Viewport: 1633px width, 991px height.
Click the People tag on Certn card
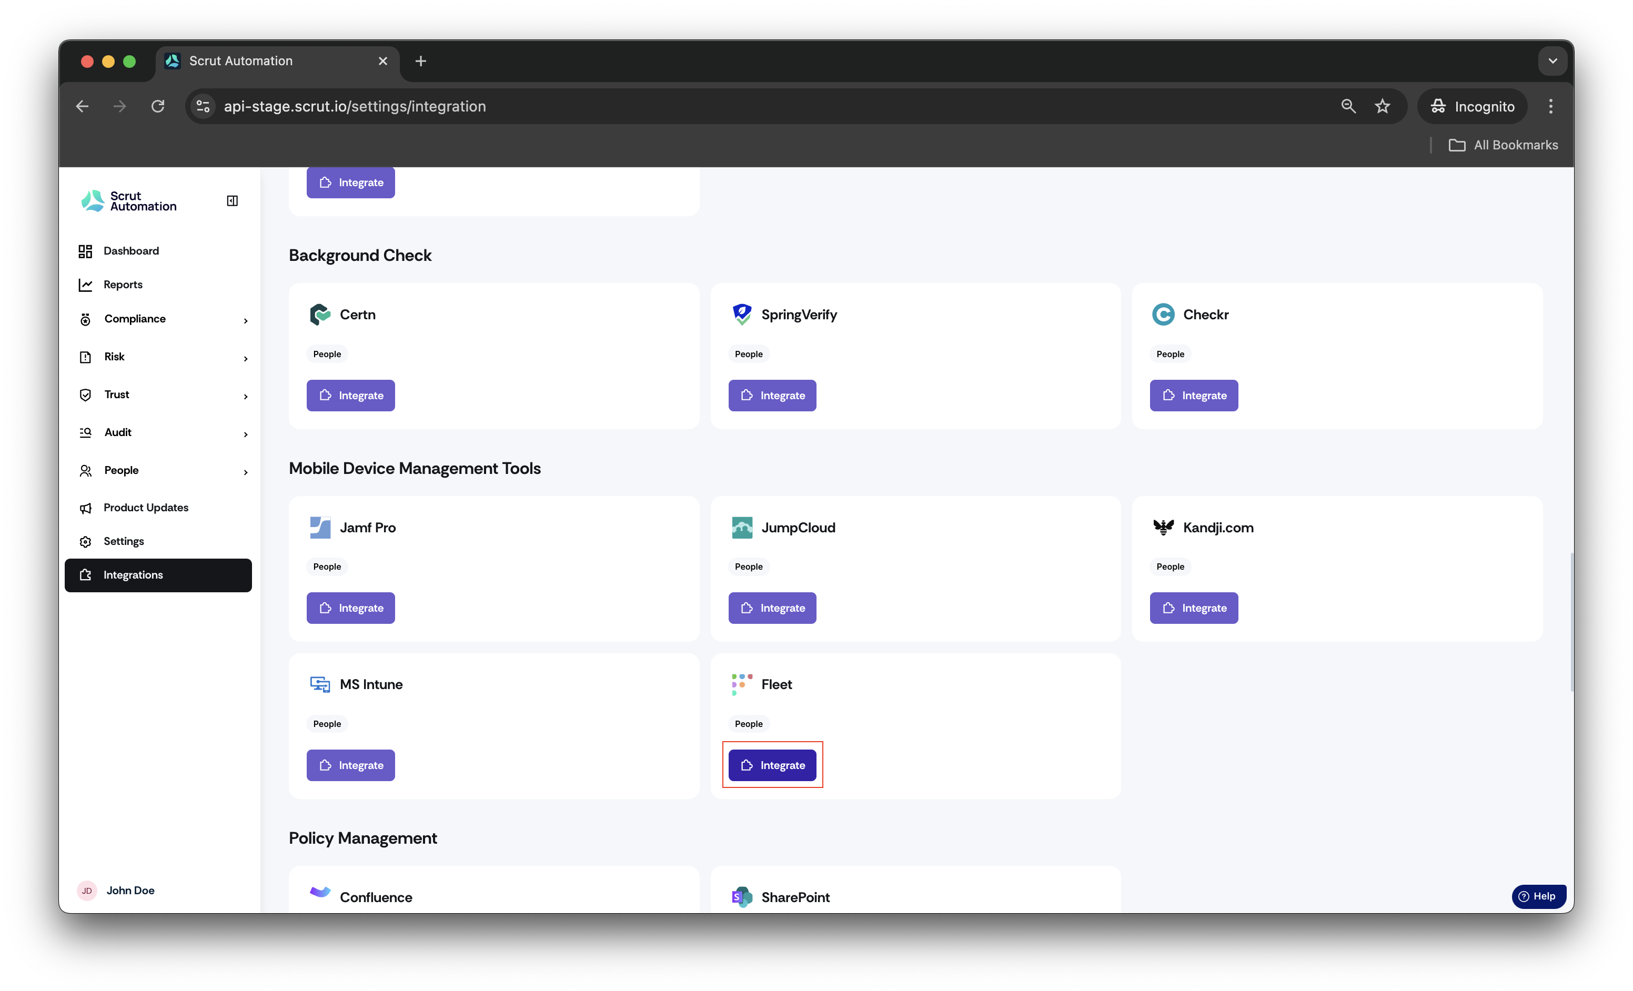coord(327,355)
